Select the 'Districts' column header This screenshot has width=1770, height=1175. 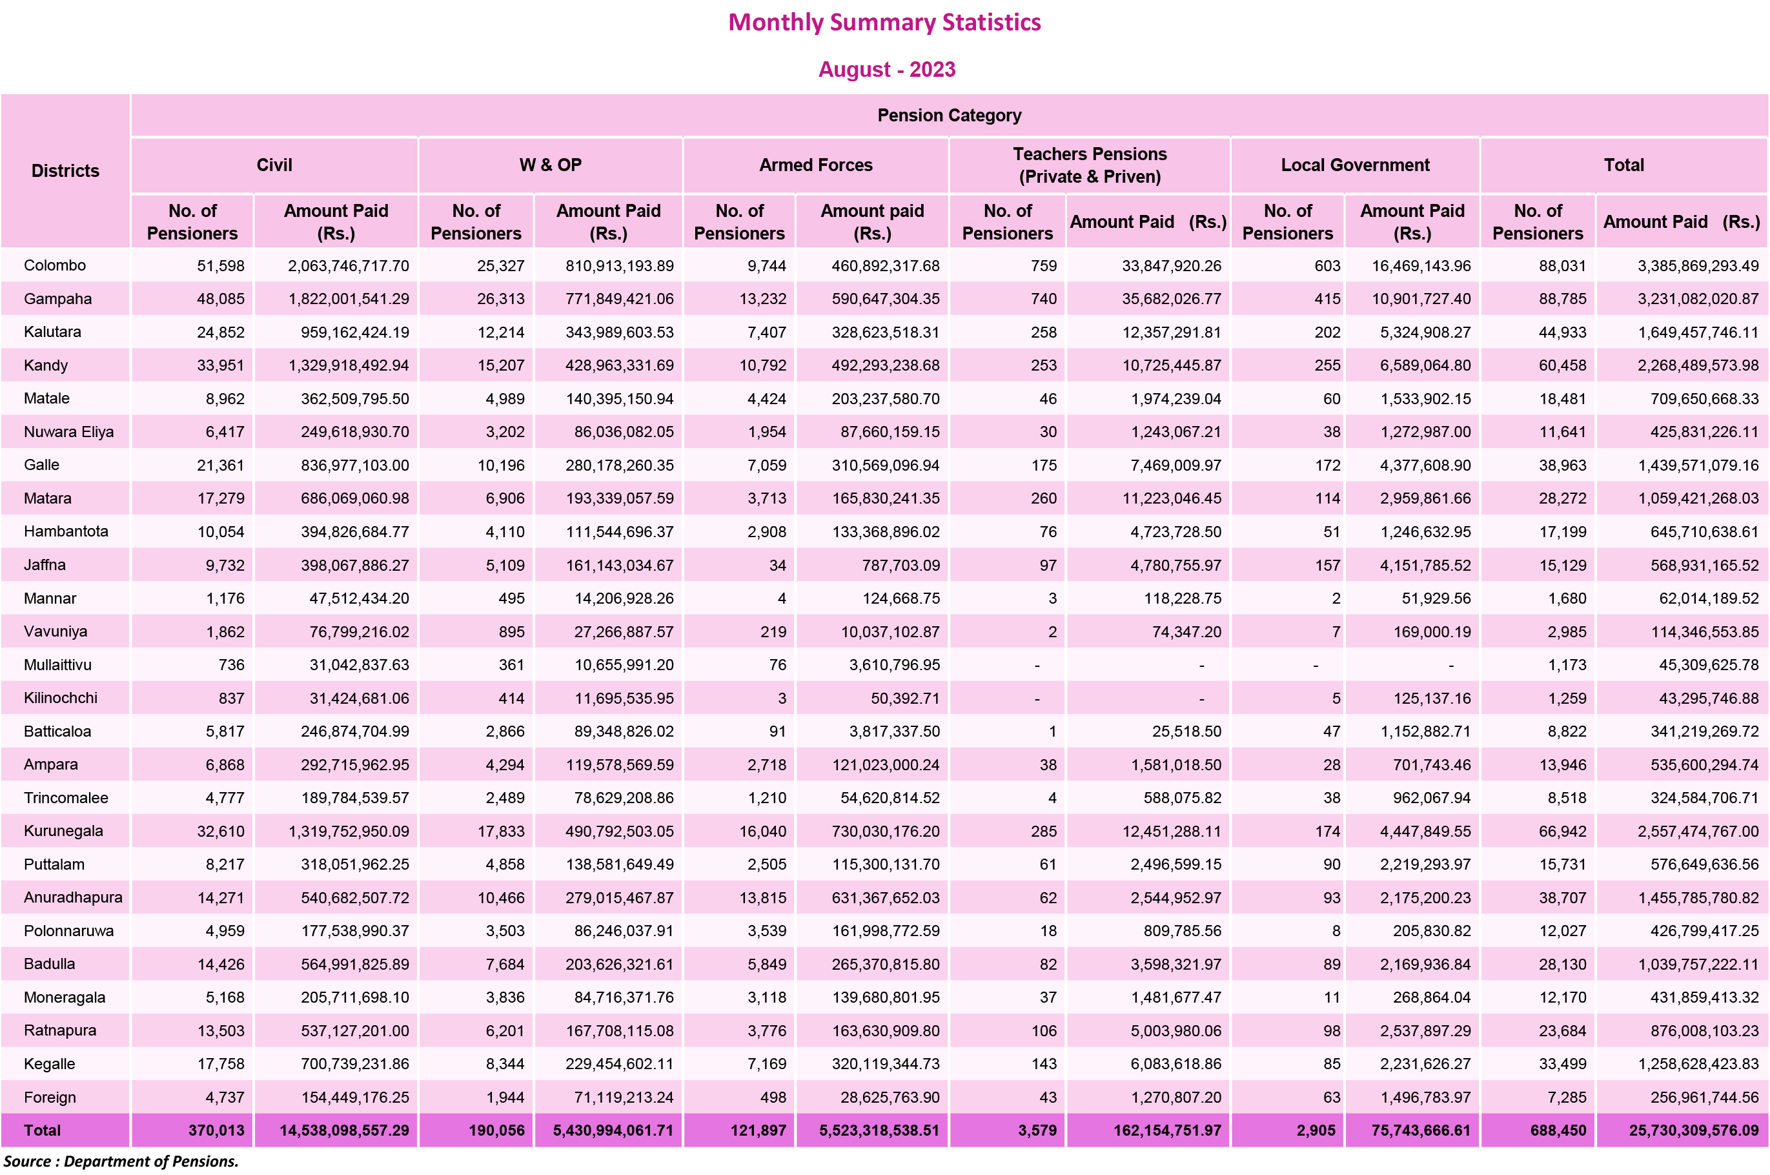click(65, 171)
